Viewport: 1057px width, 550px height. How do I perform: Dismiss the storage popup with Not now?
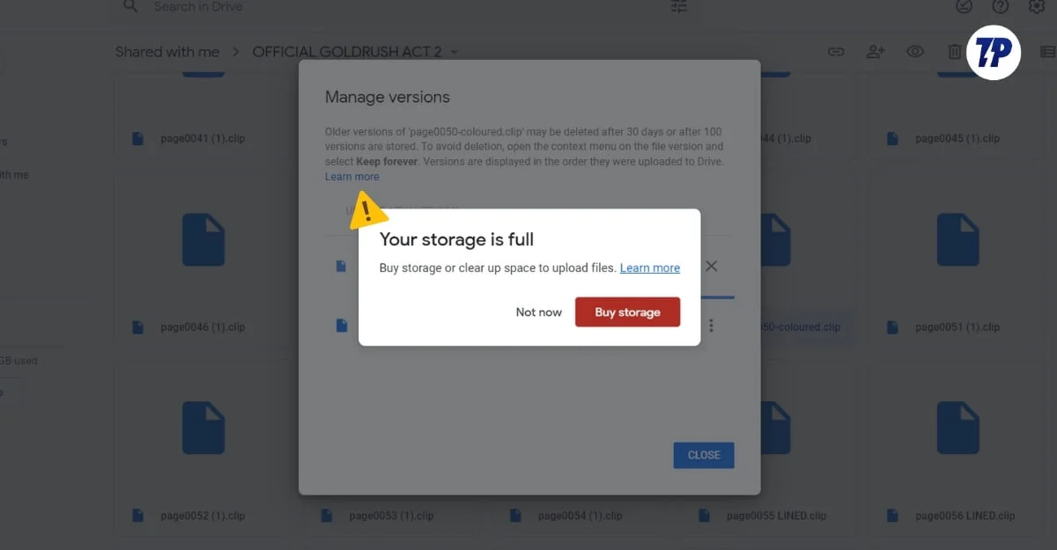[x=538, y=312]
